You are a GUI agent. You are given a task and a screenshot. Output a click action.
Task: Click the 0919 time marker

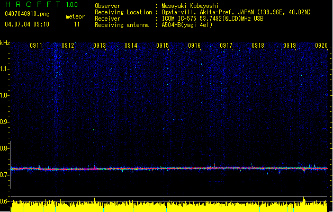(290, 46)
